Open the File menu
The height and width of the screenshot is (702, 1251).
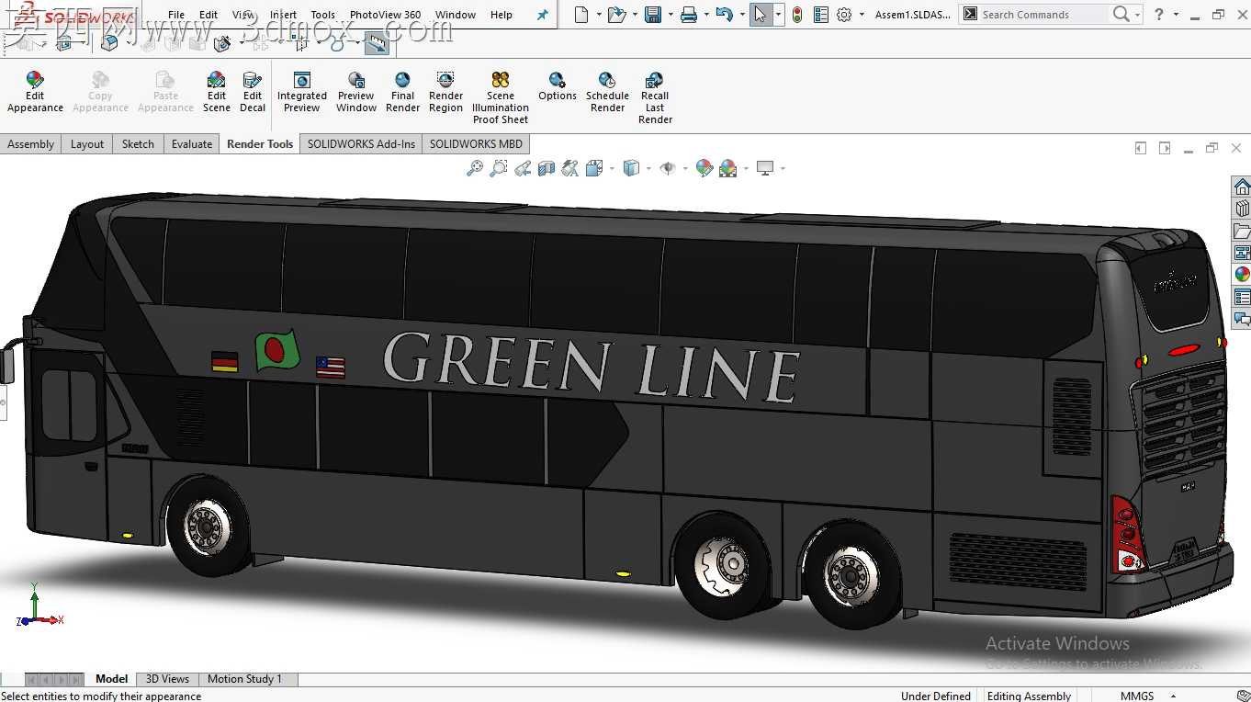[x=176, y=15]
